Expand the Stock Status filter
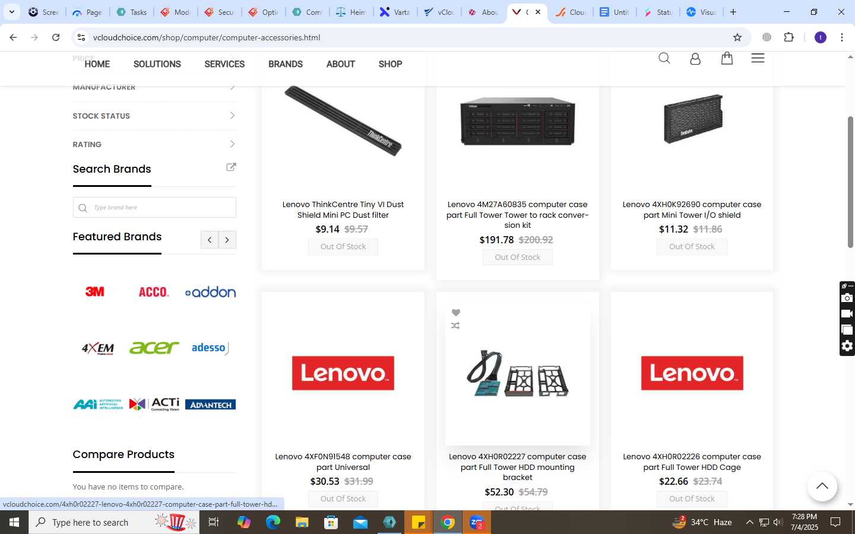Screen dimensions: 855x534 point(154,116)
